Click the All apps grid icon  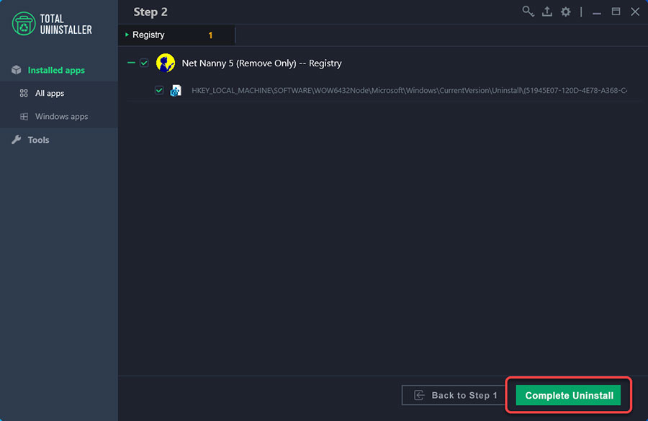coord(24,93)
